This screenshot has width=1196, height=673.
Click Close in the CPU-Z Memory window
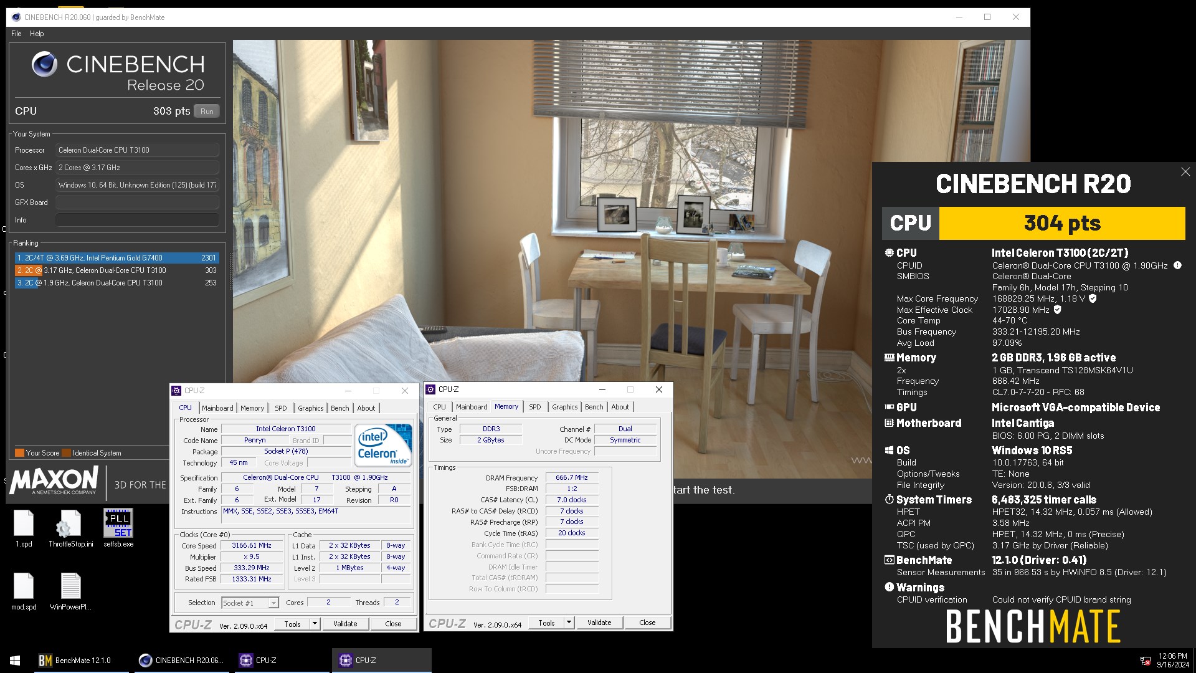point(647,623)
